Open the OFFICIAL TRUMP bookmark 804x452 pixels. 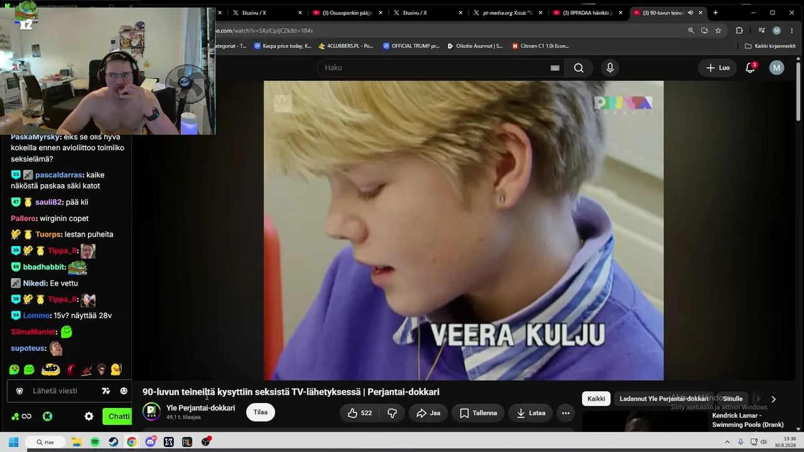point(410,46)
